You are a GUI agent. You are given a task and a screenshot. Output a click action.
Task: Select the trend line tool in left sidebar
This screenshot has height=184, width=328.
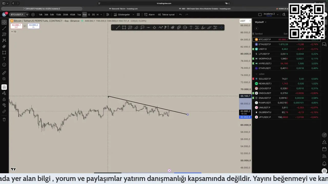4,28
